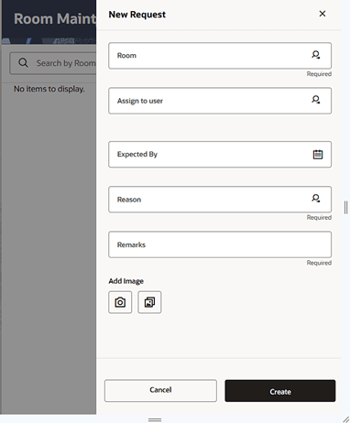Open the Reason lookup search icon
The width and height of the screenshot is (350, 423).
point(316,199)
